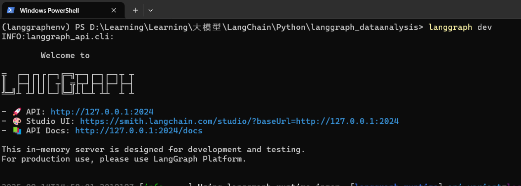Select the Windows PowerShell tab title
This screenshot has height=186, width=521.
(x=49, y=10)
